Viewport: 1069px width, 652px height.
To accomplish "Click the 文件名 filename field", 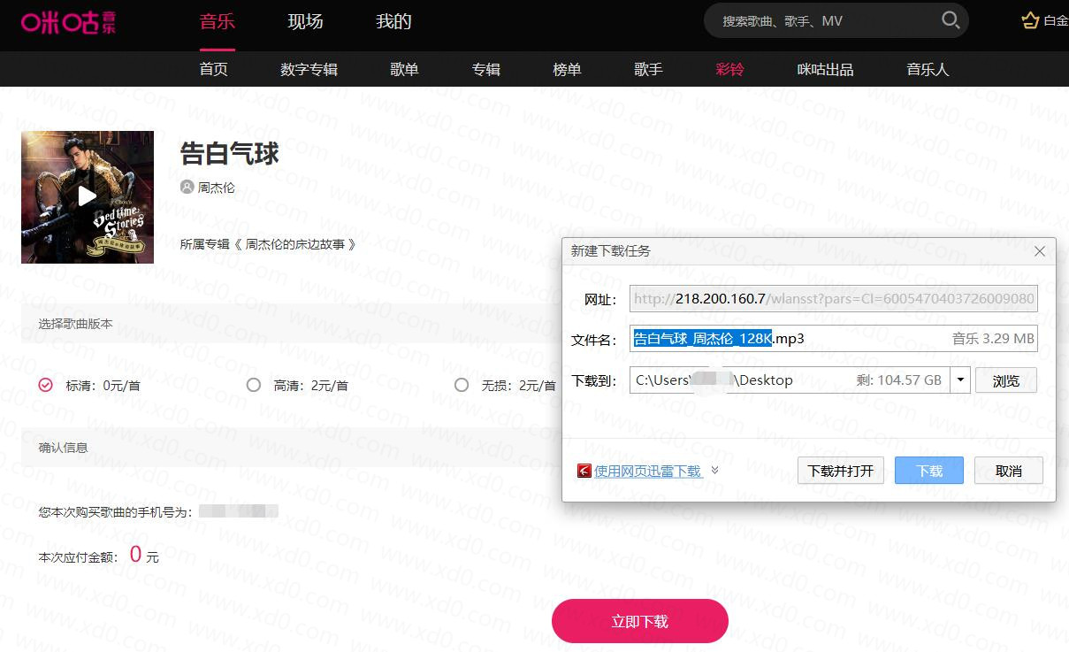I will click(x=833, y=339).
